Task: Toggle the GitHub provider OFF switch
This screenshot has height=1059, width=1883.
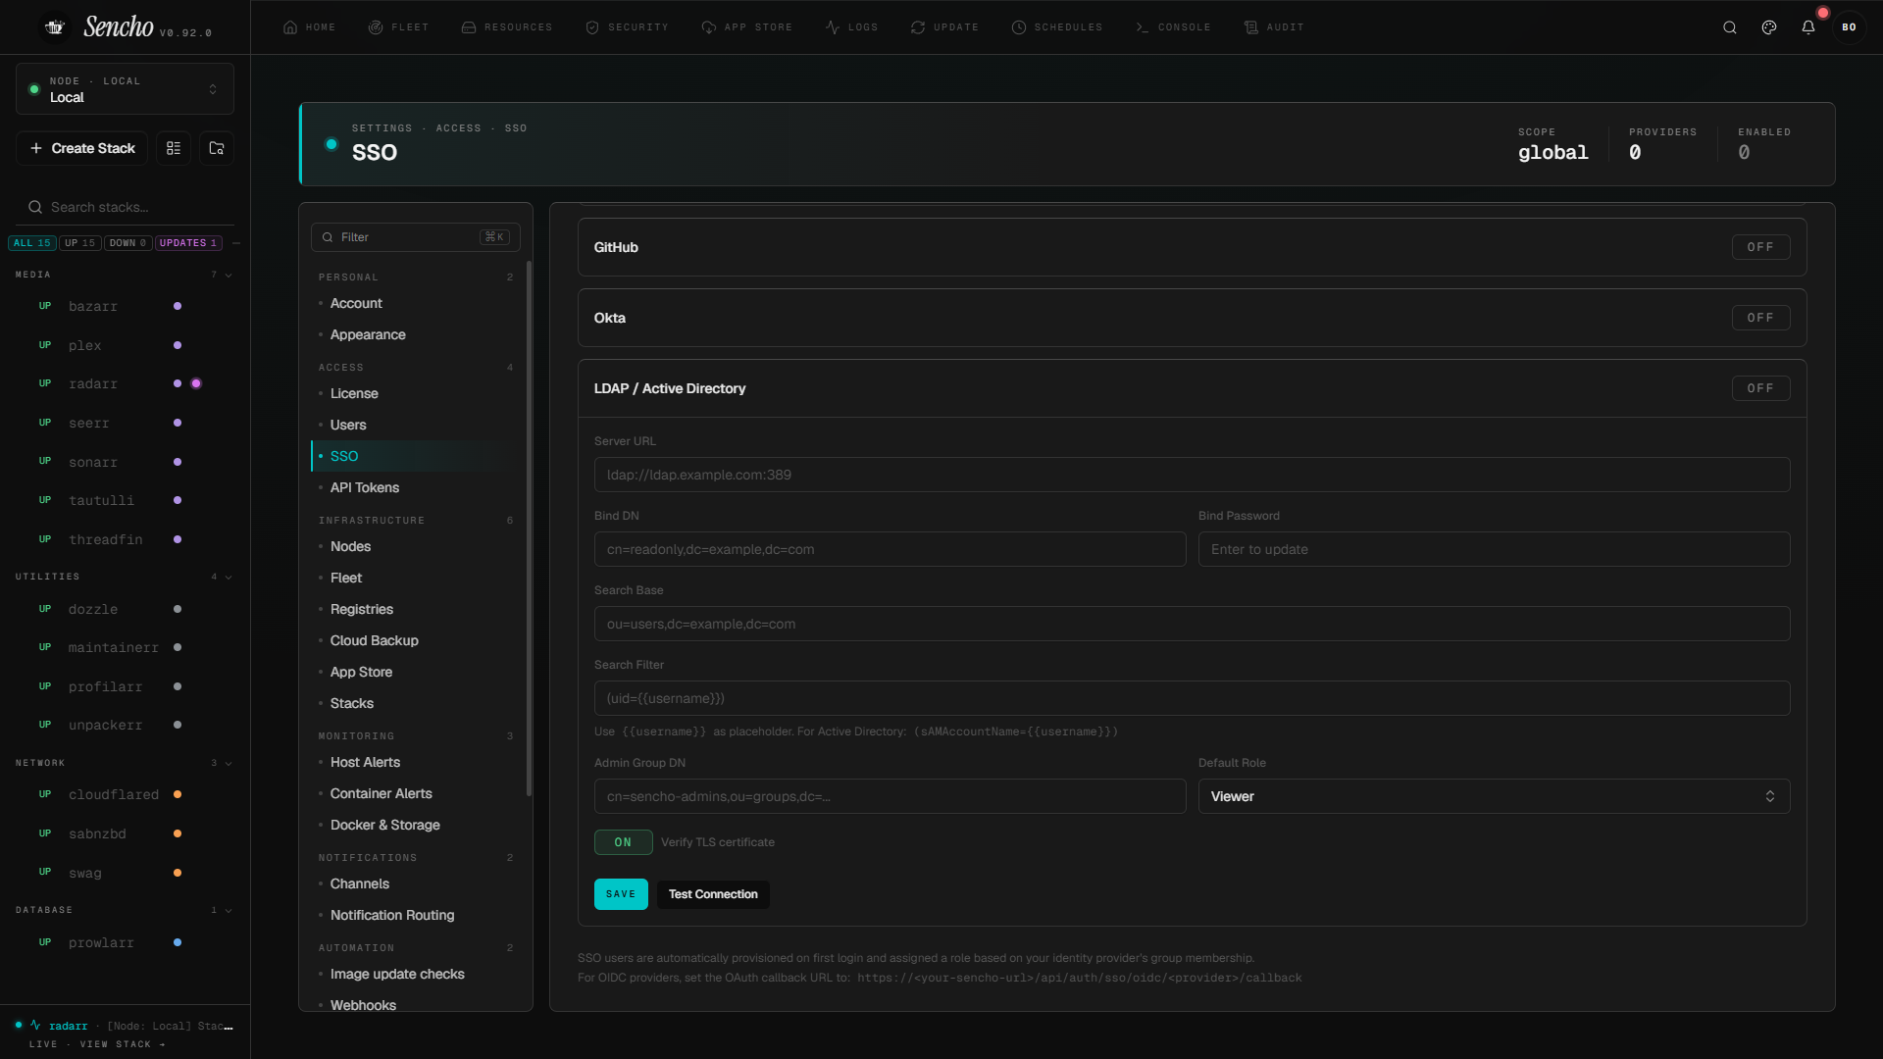Action: 1760,247
